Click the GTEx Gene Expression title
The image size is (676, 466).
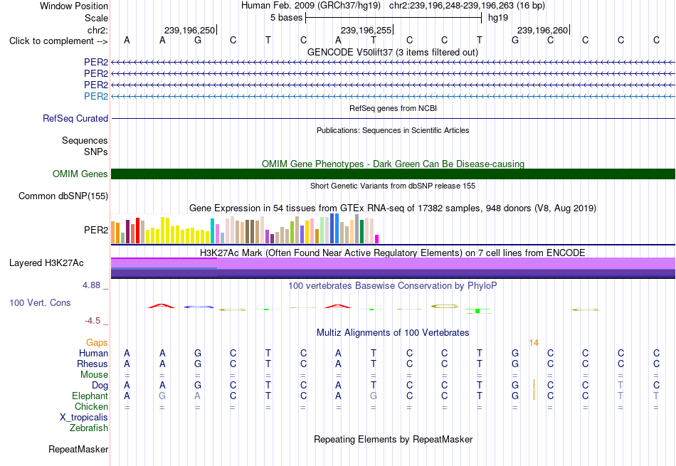click(393, 208)
